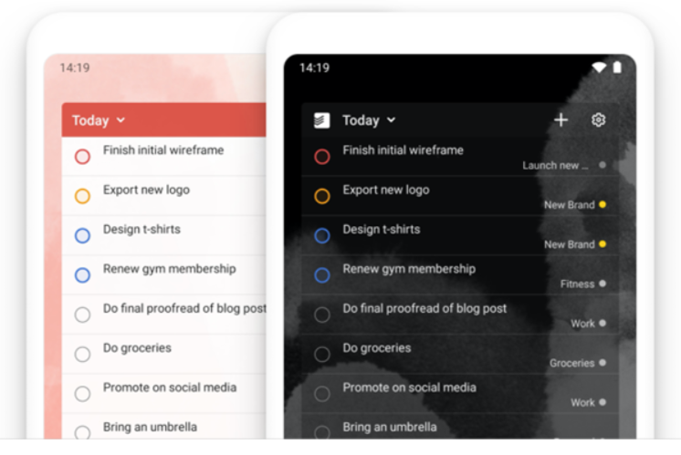Screen dimensions: 681x455
Task: Open Todoist logo icon in dark widget
Action: pyautogui.click(x=322, y=120)
